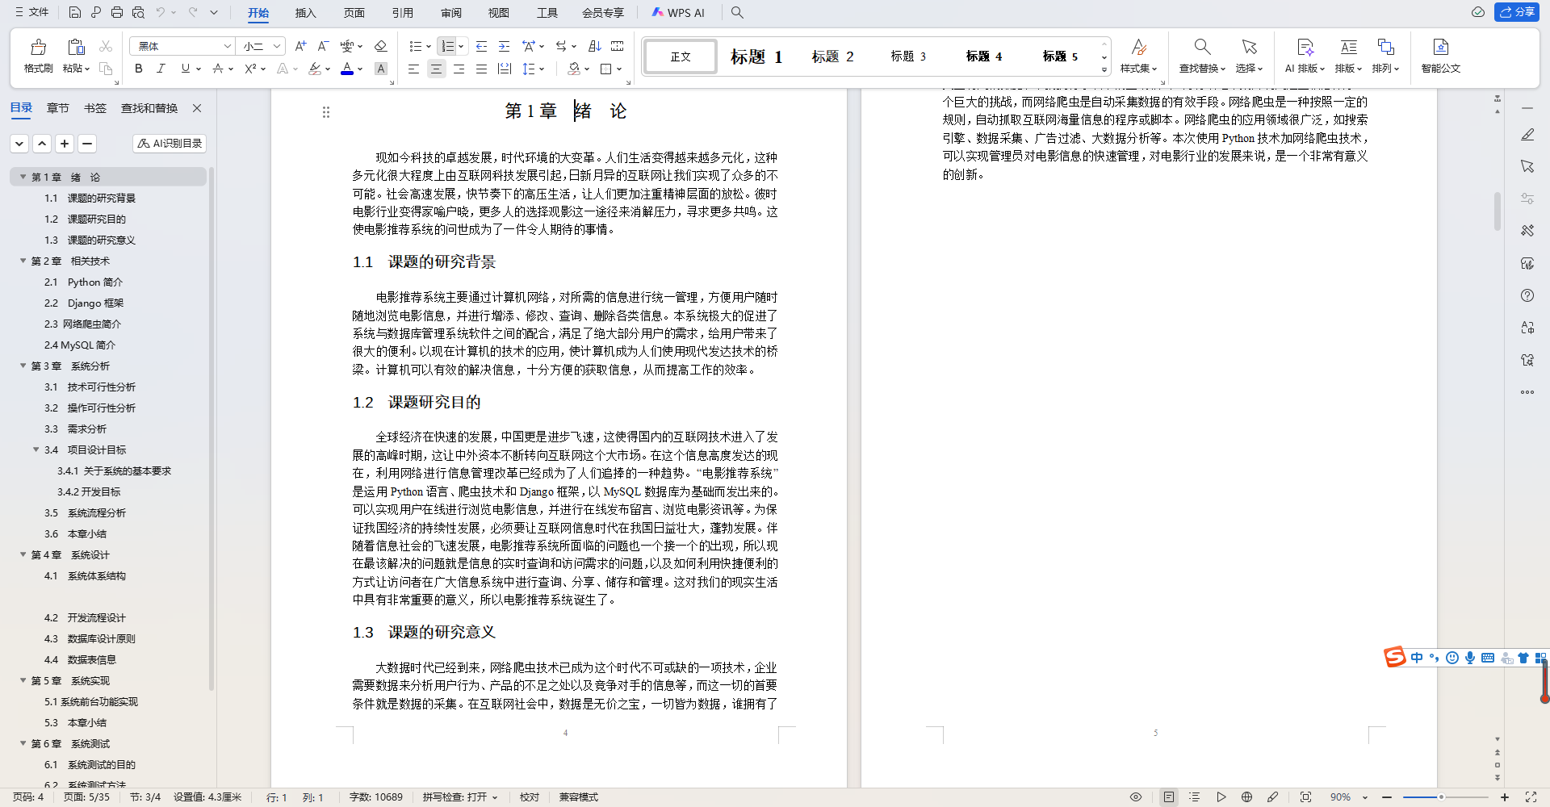Open the font size dropdown (小二)
The image size is (1550, 807).
tap(277, 47)
